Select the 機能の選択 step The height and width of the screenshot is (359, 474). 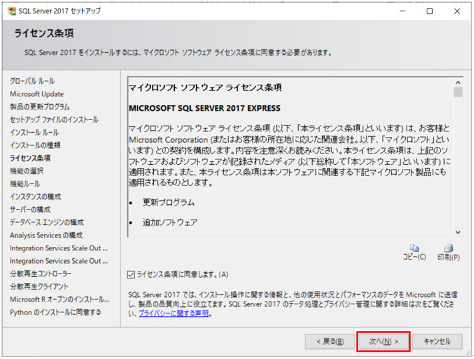click(27, 171)
